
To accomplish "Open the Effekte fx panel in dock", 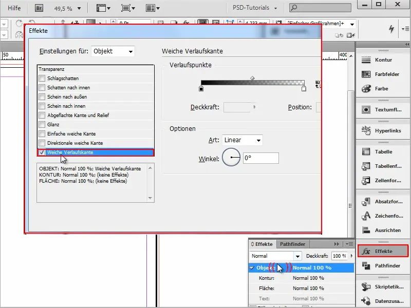I will tap(383, 252).
